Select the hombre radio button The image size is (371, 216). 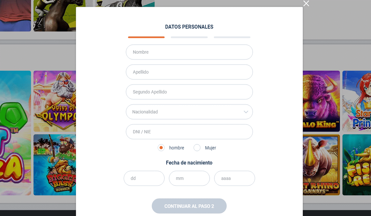[161, 148]
